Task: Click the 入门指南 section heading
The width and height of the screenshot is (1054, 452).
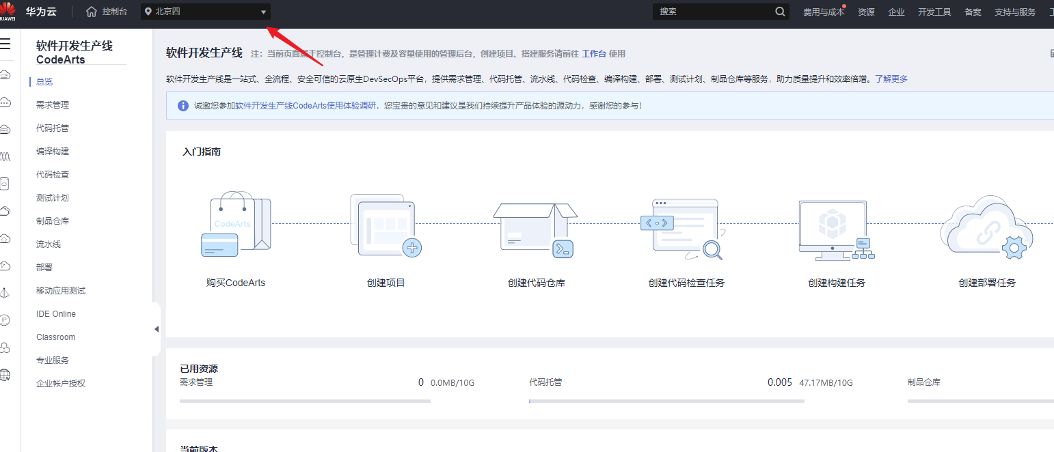Action: [202, 152]
